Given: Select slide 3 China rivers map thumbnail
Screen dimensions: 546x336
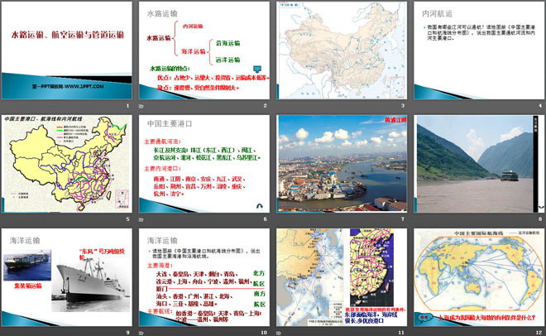Looking at the screenshot, I should [342, 50].
